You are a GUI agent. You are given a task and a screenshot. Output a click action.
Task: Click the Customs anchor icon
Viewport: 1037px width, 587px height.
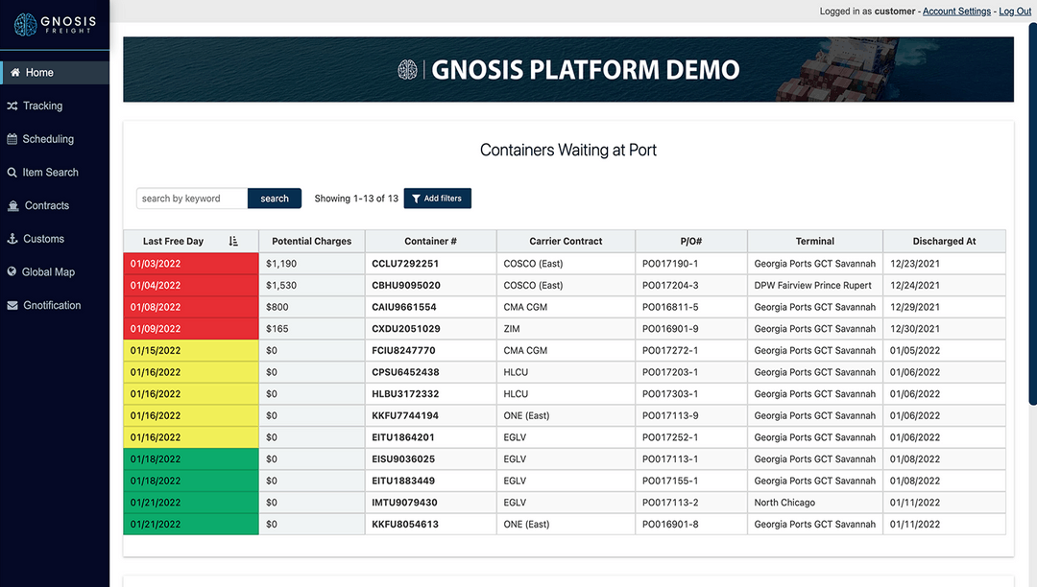coord(13,238)
